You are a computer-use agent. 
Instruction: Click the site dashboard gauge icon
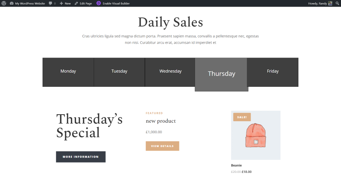tap(12, 3)
